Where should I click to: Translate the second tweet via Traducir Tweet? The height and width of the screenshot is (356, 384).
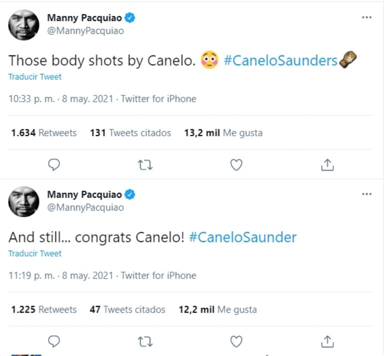point(35,253)
